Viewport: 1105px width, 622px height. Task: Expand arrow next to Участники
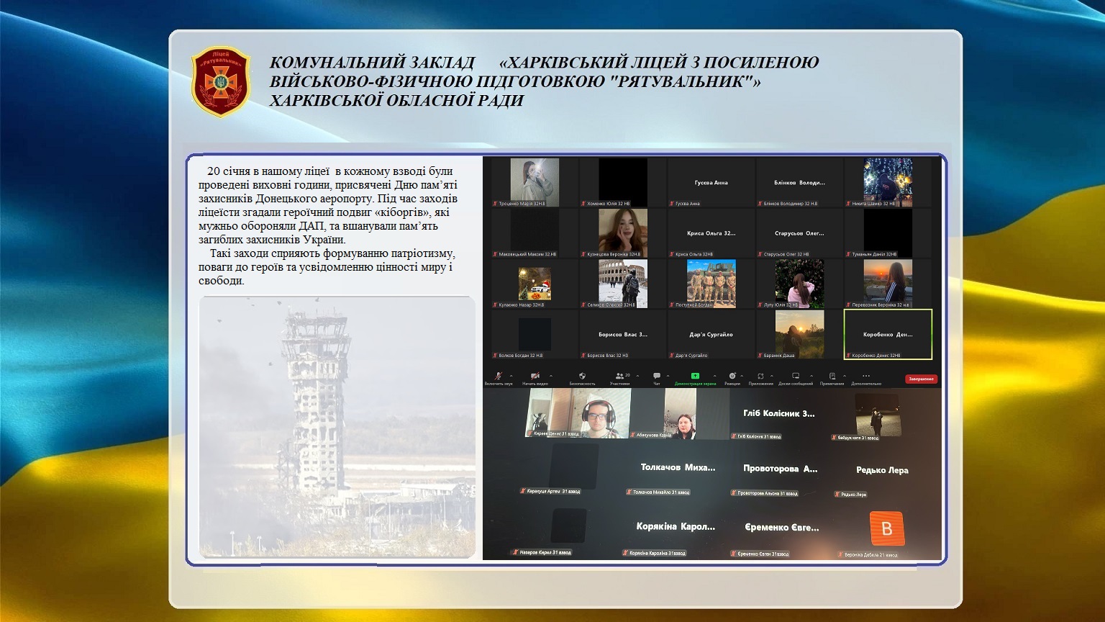[x=636, y=376]
